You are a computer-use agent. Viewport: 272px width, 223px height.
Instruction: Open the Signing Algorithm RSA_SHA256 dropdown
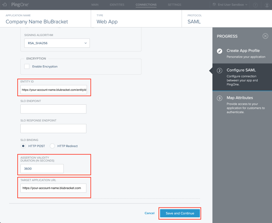click(x=57, y=43)
